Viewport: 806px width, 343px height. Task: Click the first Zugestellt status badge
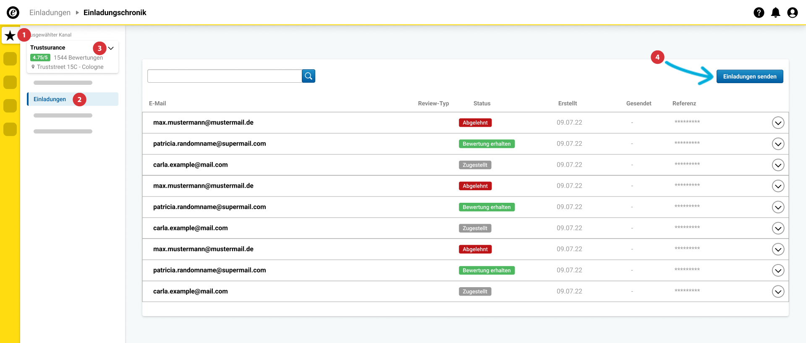click(475, 165)
